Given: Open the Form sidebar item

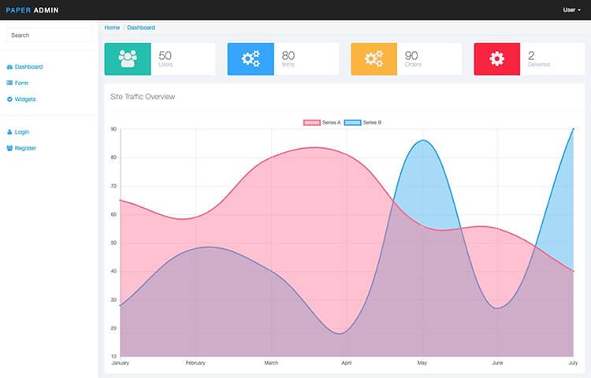Looking at the screenshot, I should (21, 83).
